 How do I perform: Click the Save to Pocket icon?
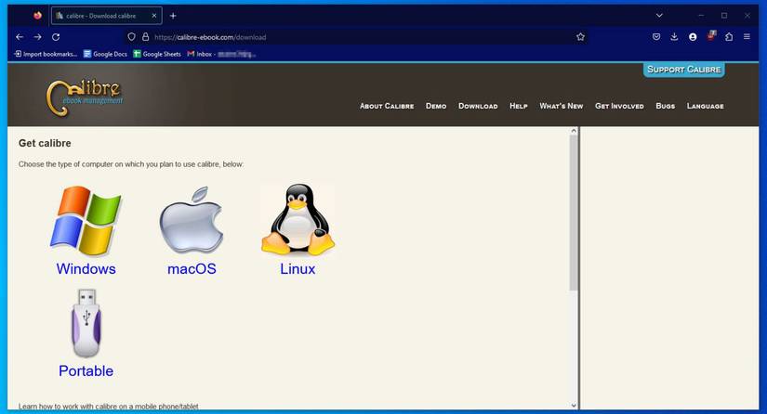[656, 36]
